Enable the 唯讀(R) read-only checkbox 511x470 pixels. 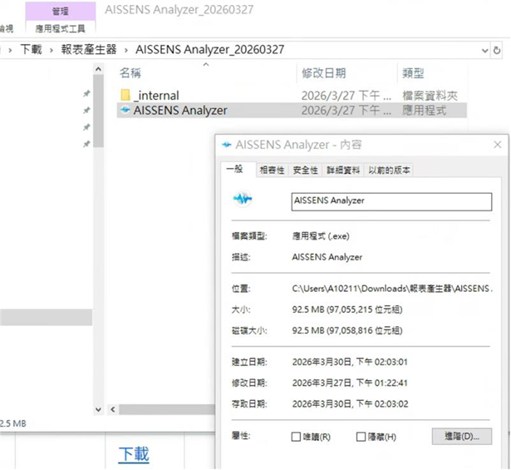(296, 437)
